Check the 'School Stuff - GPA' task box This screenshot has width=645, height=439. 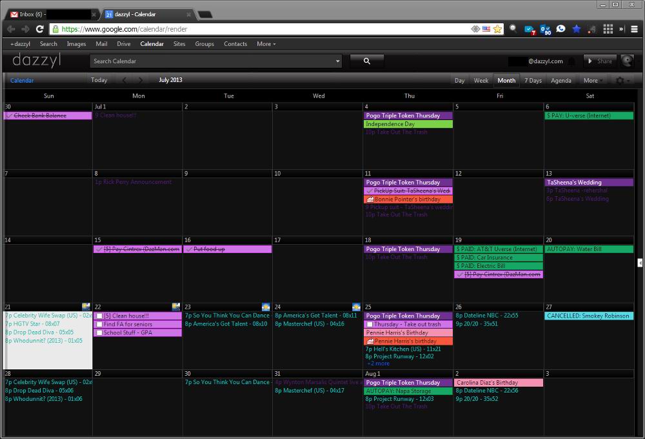99,332
